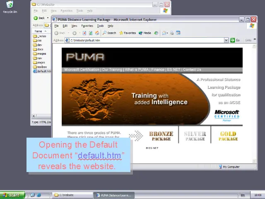Click the Silver Package icon
This screenshot has height=199, width=265.
pos(195,136)
